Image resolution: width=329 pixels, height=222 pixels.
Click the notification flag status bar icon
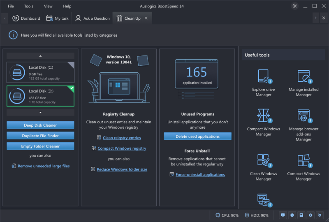(x=283, y=215)
